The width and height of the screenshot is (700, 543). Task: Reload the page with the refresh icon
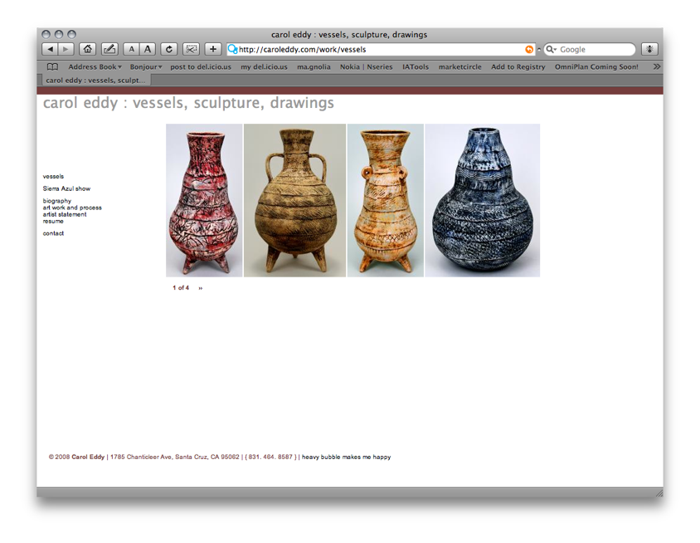point(168,49)
